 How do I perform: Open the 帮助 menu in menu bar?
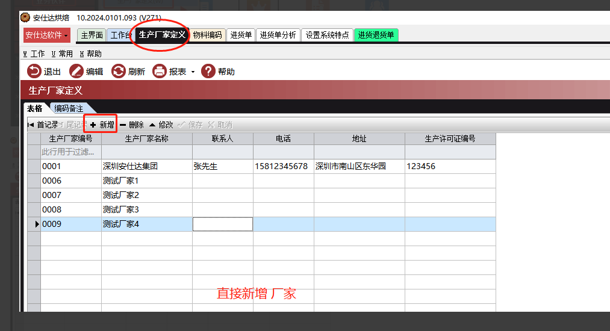(x=90, y=54)
